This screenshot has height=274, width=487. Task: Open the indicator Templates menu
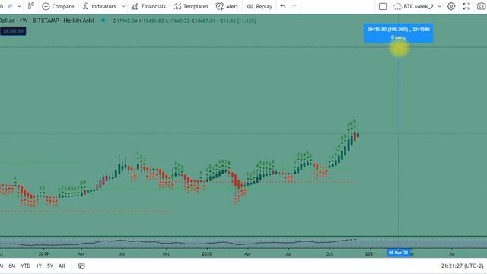pos(191,6)
